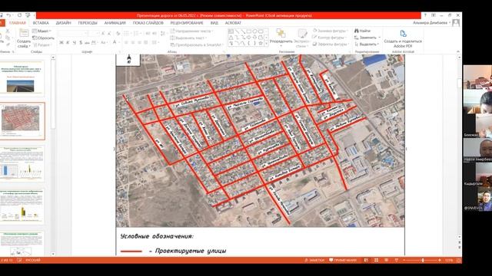The image size is (492, 276).
Task: Click the zoom slider handle
Action: pyautogui.click(x=423, y=260)
